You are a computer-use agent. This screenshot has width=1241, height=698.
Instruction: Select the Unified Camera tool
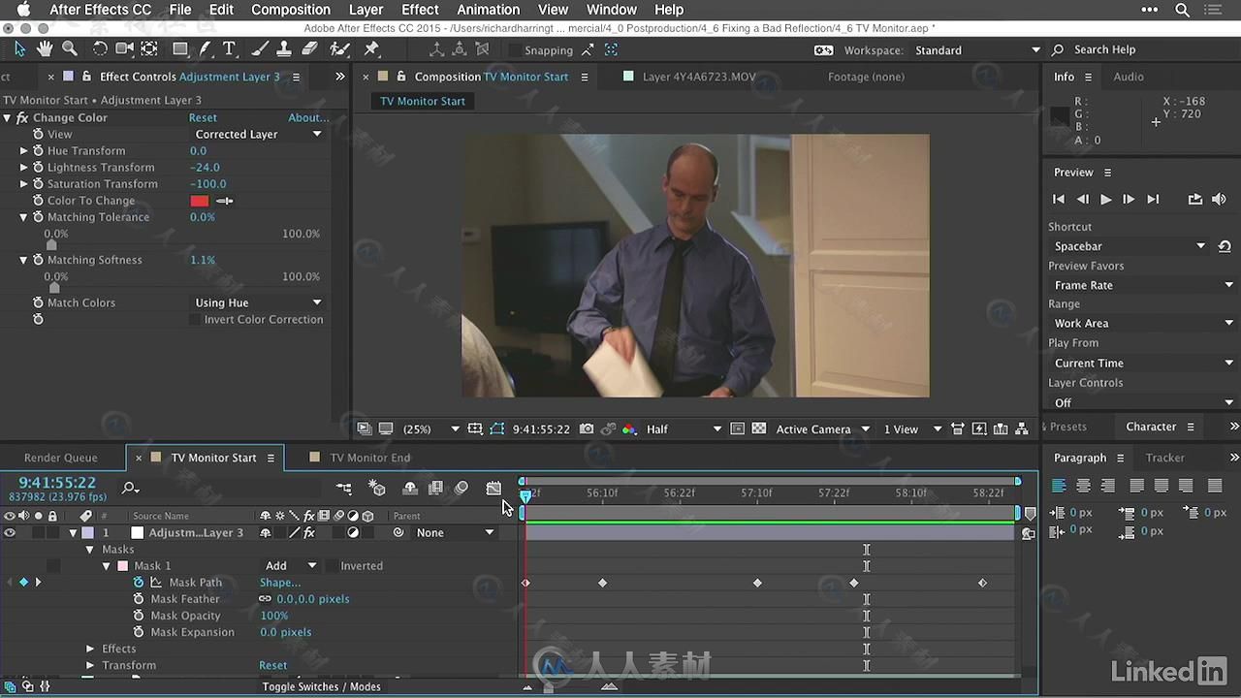point(125,48)
